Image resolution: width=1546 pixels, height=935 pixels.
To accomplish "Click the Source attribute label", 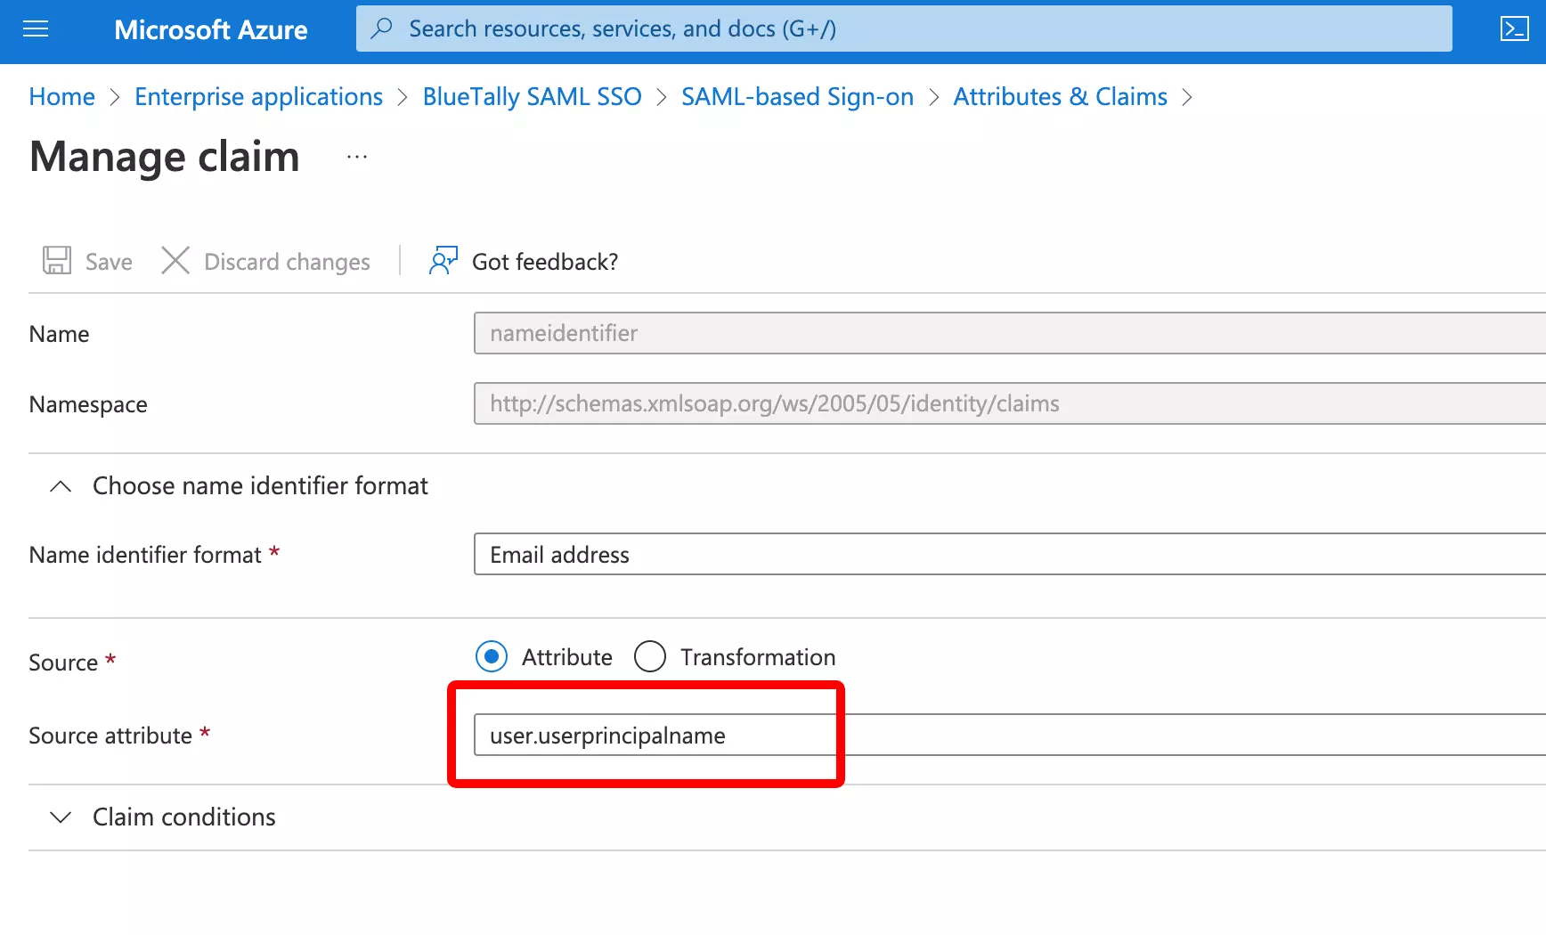I will pyautogui.click(x=110, y=736).
